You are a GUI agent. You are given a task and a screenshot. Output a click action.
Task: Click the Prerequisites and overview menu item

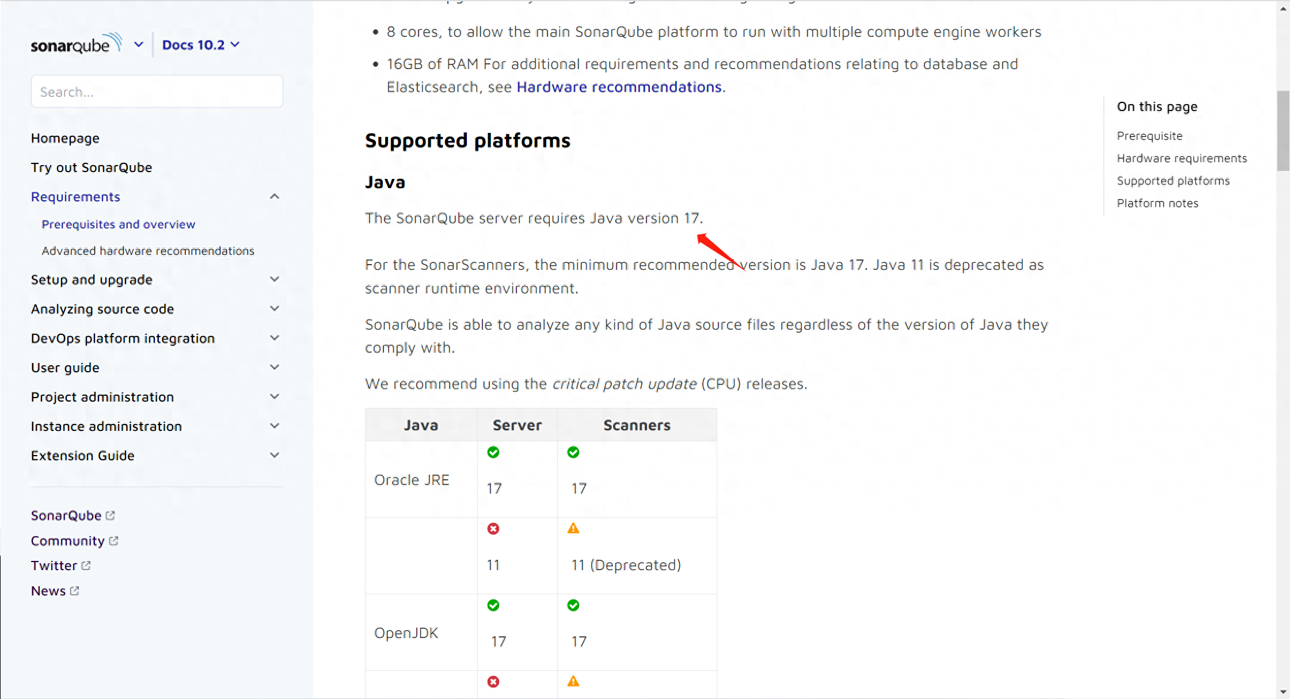click(x=119, y=224)
